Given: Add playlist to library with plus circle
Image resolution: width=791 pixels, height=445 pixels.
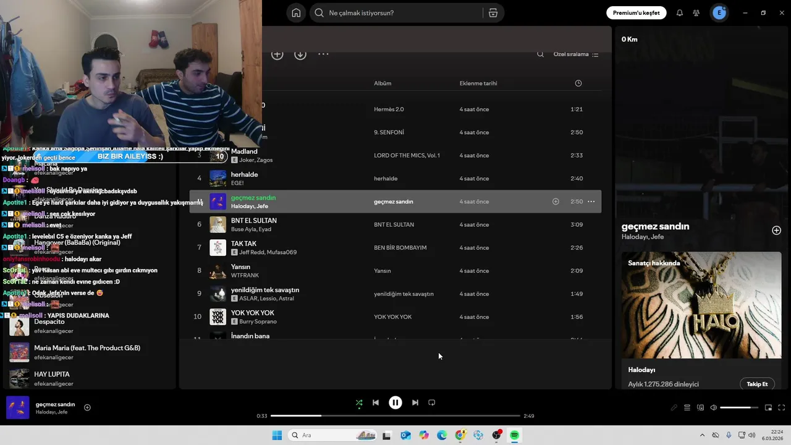Looking at the screenshot, I should [x=277, y=54].
